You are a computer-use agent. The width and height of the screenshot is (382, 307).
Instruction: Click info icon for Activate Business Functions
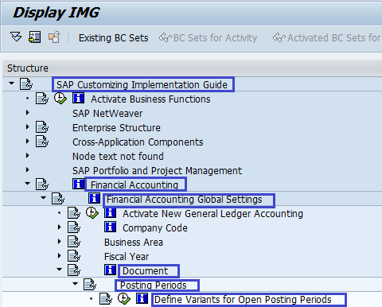[79, 98]
